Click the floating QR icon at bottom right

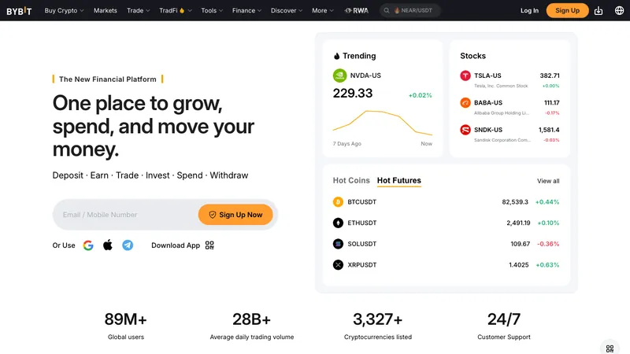[610, 348]
